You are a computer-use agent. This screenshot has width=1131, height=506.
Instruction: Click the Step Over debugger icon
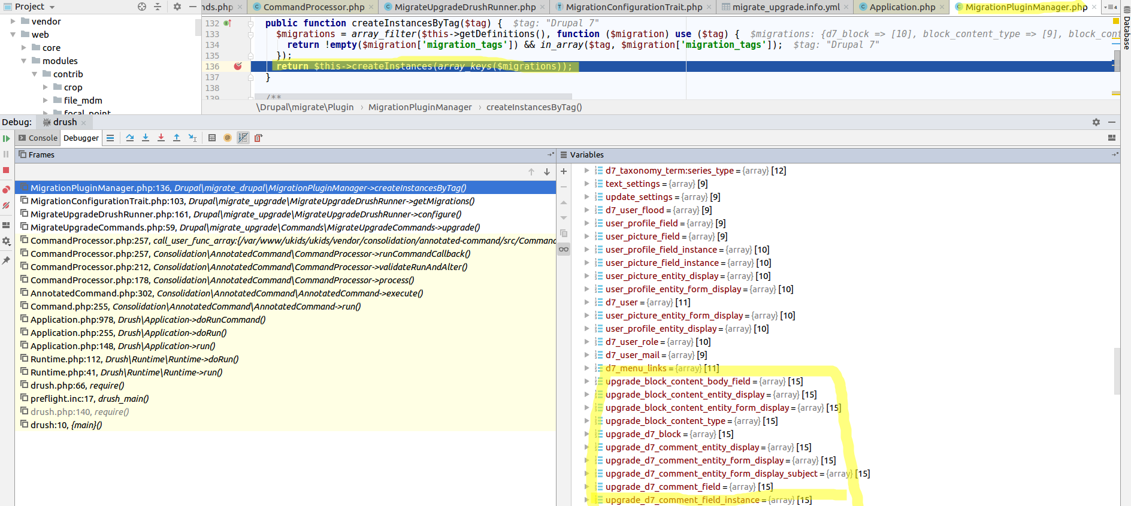pos(130,138)
